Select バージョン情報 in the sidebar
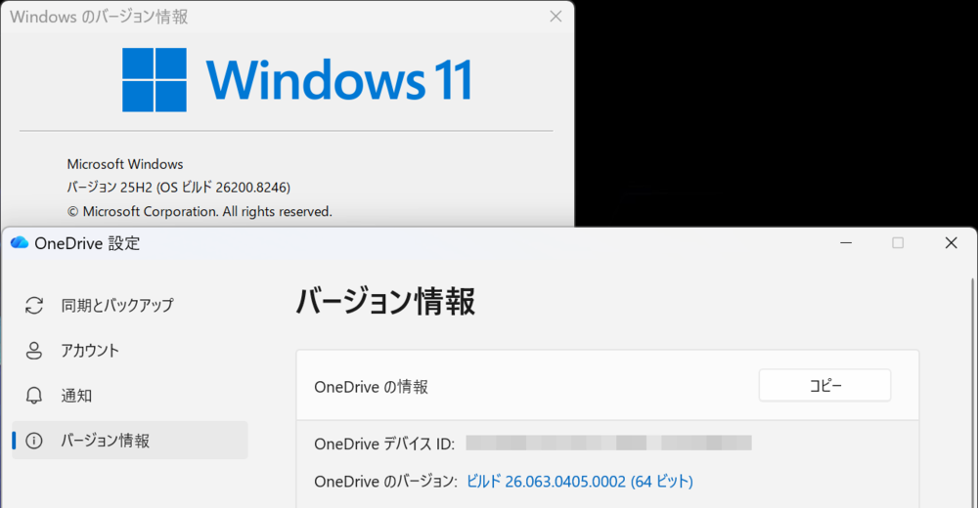 pyautogui.click(x=130, y=440)
